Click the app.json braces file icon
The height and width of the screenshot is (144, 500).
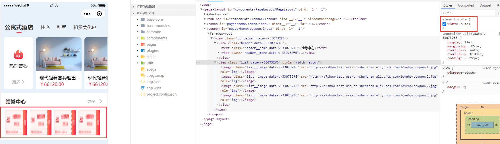143,82
